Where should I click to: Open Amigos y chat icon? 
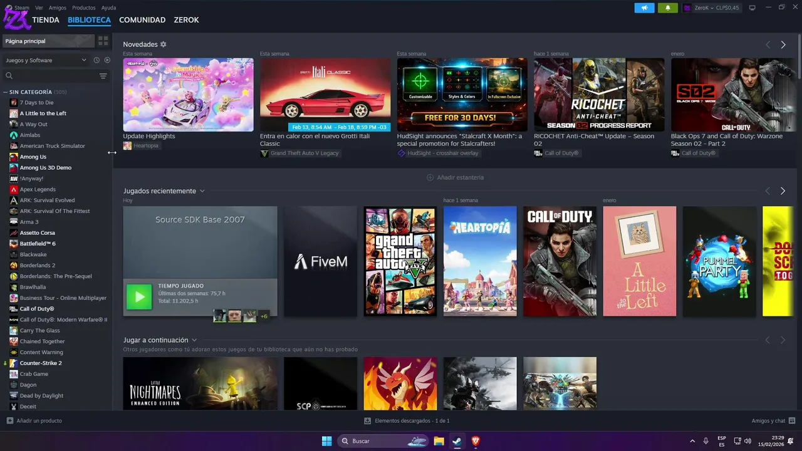click(792, 421)
